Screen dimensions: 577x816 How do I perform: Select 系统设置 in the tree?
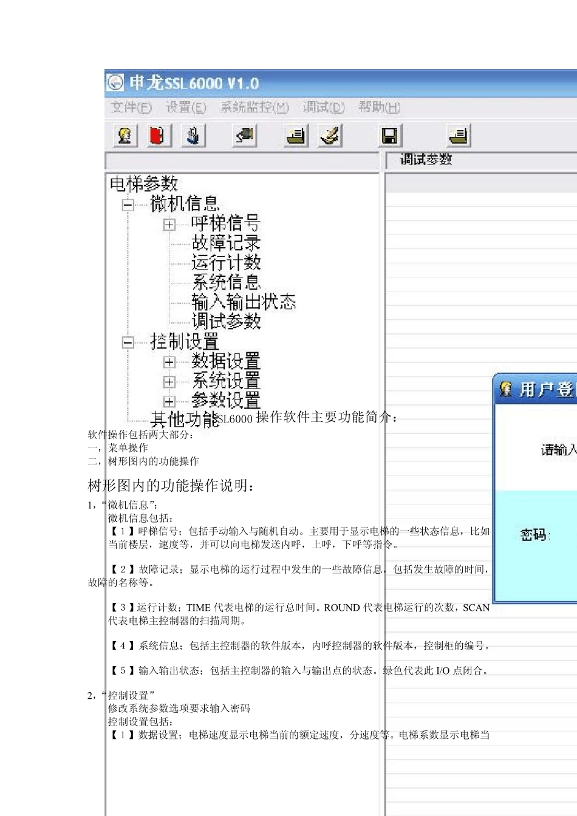(x=226, y=381)
